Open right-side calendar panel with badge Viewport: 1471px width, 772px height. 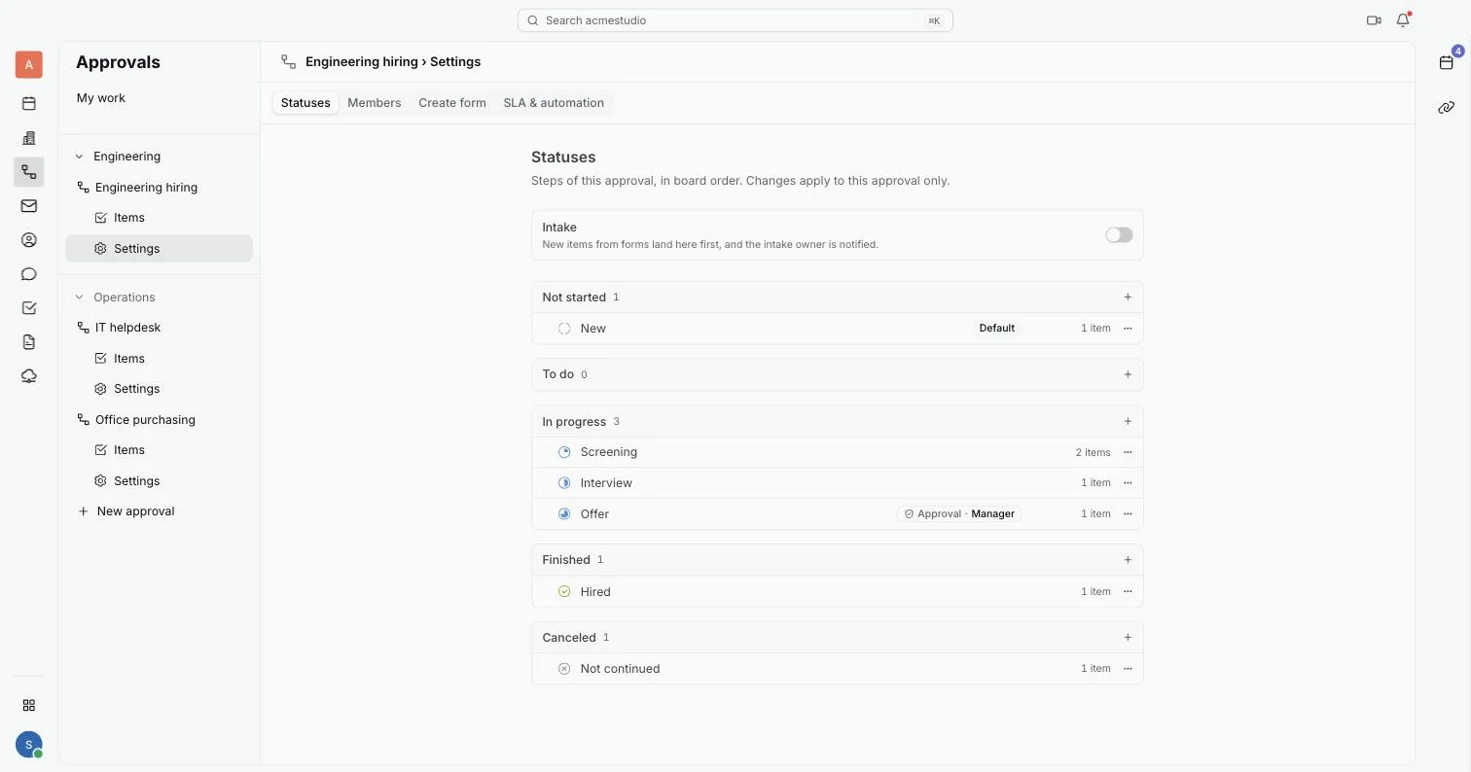[x=1447, y=62]
